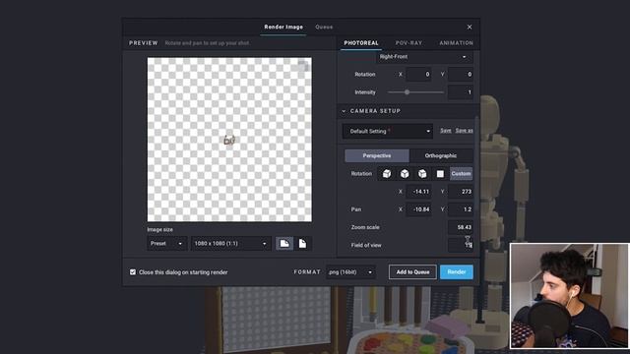Open the Animation tab

[x=456, y=43]
